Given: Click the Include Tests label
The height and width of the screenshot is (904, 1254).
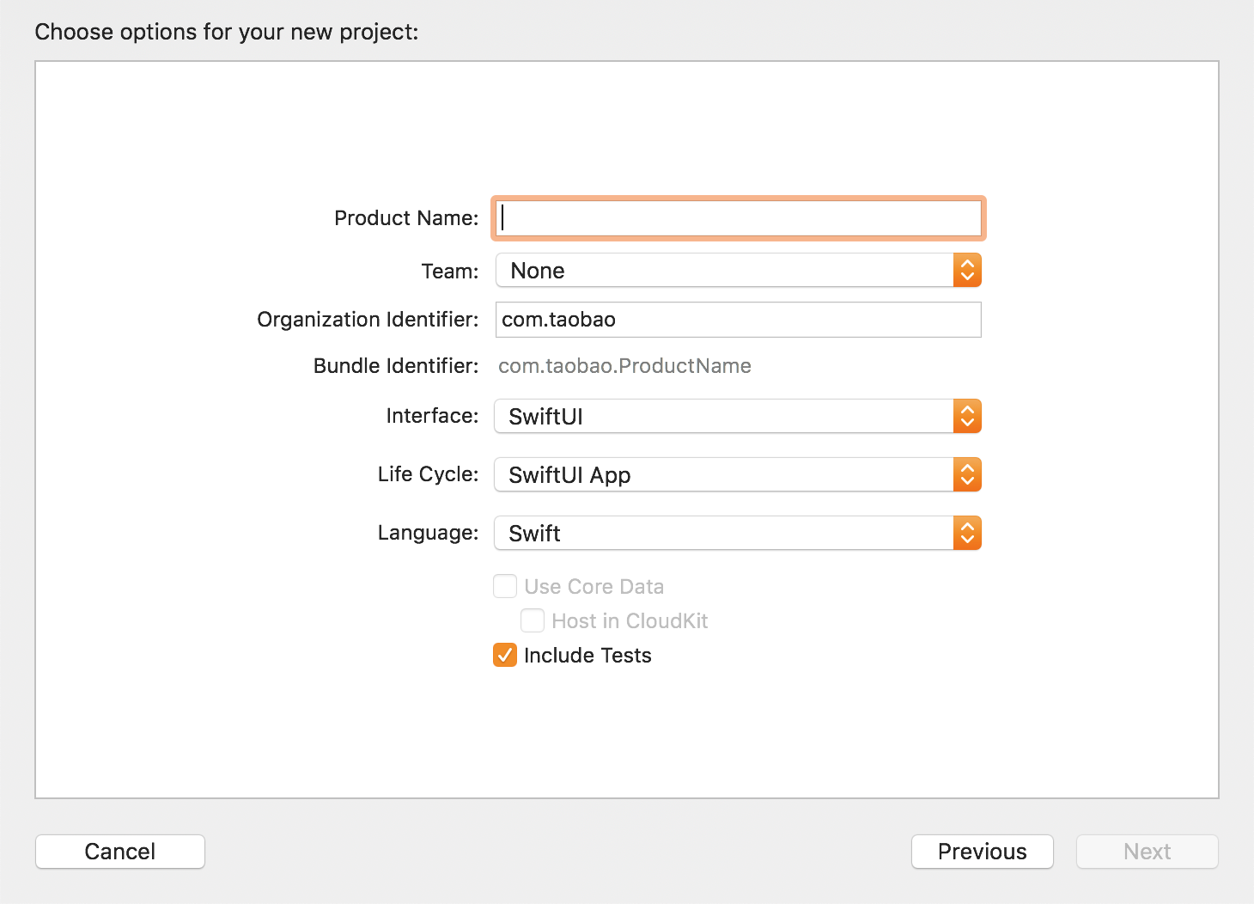Looking at the screenshot, I should tap(587, 656).
